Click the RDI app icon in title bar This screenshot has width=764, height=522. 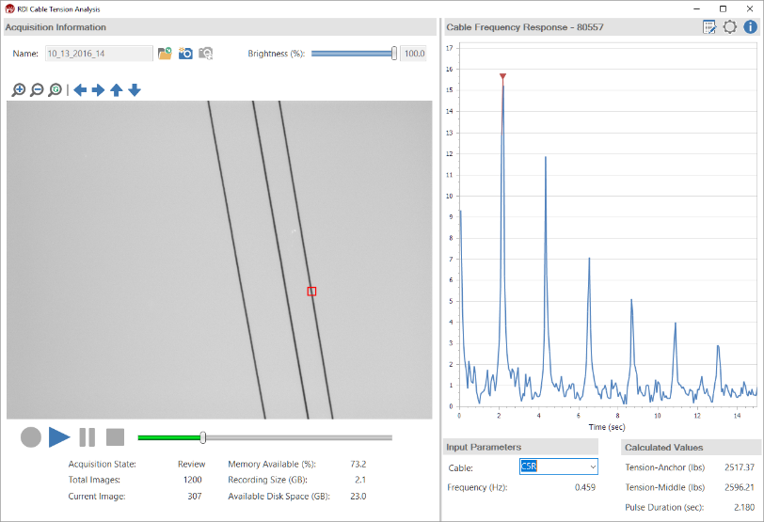pyautogui.click(x=9, y=8)
